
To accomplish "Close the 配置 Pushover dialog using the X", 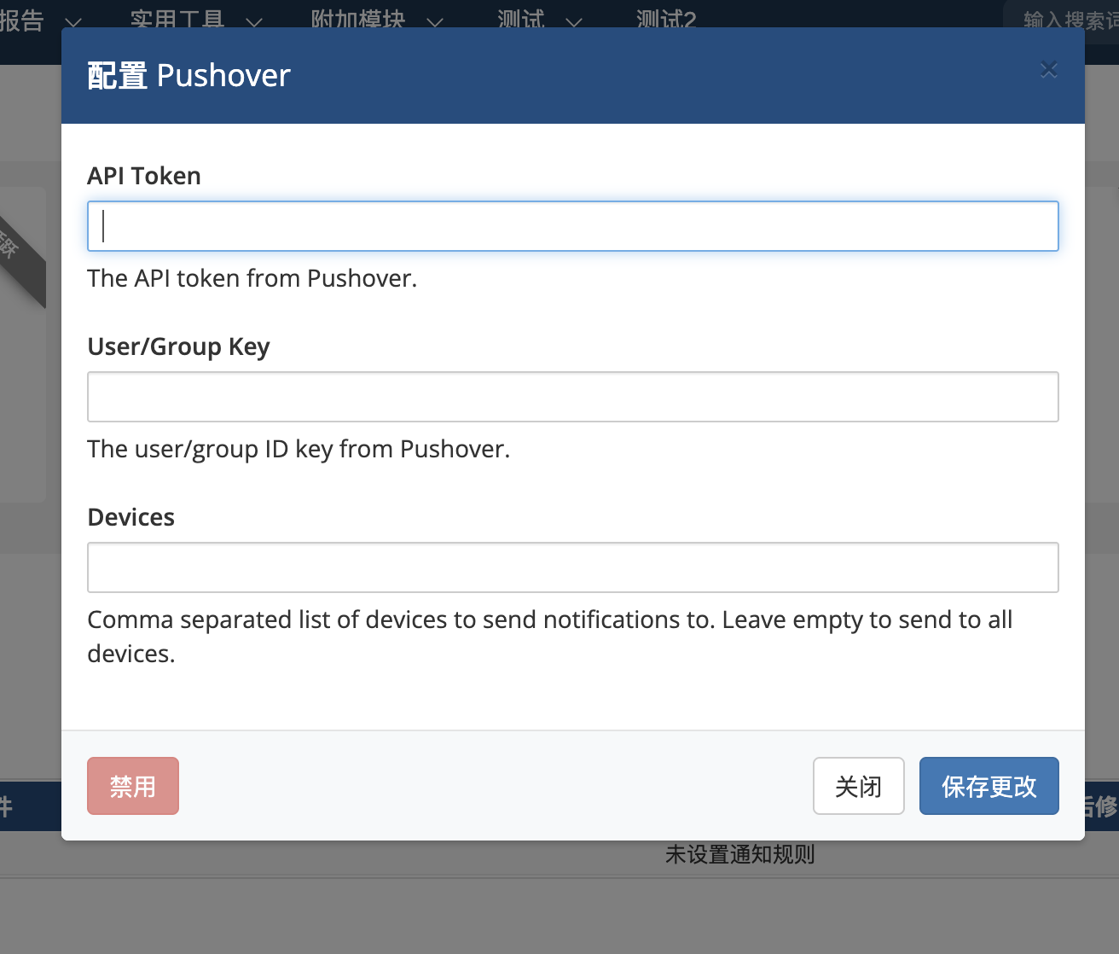I will [1048, 69].
